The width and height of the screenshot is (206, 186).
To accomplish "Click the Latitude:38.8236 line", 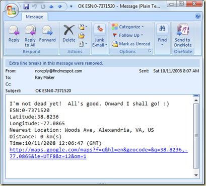I will 34,117.
